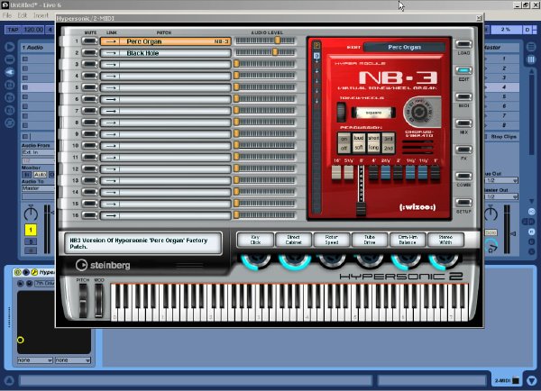Viewport: 541px width, 391px height.
Task: Click the 2-MIDI track indicator
Action: (507, 381)
